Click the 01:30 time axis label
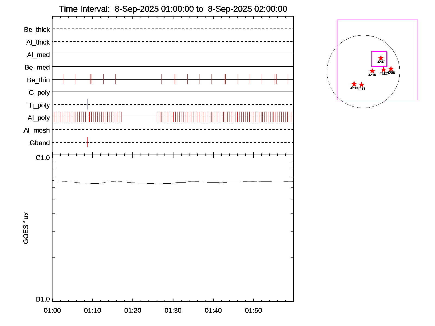The image size is (435, 326). coord(173,311)
